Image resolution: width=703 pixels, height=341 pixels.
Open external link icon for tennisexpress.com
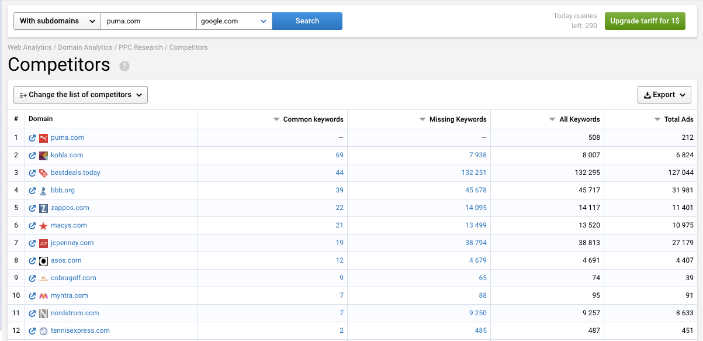(33, 331)
